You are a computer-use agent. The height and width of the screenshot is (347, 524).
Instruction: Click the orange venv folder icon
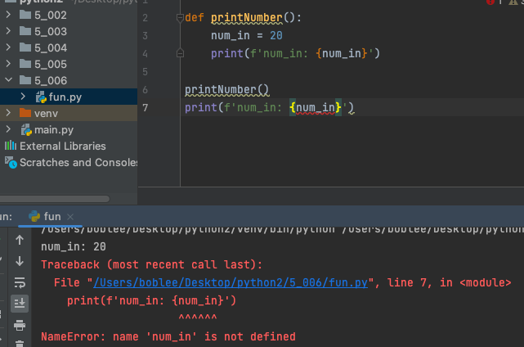pos(25,113)
